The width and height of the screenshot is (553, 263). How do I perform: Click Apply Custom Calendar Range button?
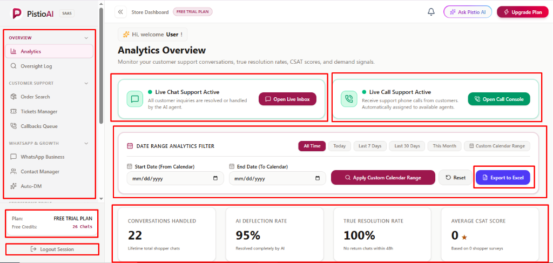click(x=383, y=178)
